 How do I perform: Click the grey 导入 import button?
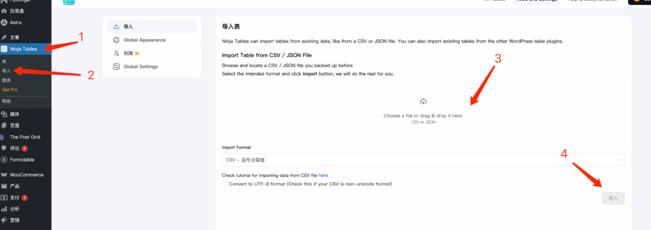coord(613,198)
